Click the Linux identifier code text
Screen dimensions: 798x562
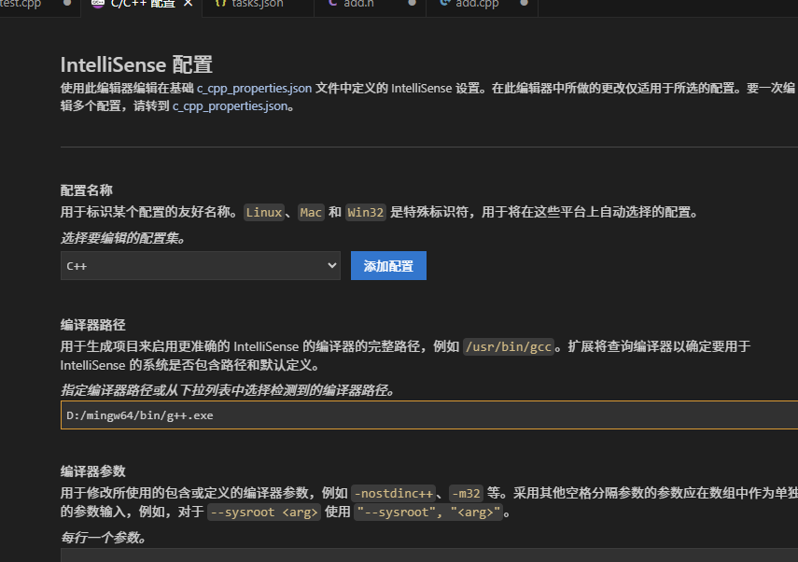pos(264,212)
